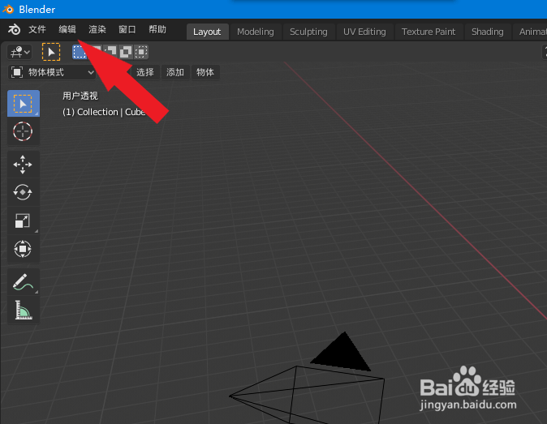Image resolution: width=547 pixels, height=424 pixels.
Task: Select the Select Box tool in toolbar
Action: point(24,104)
